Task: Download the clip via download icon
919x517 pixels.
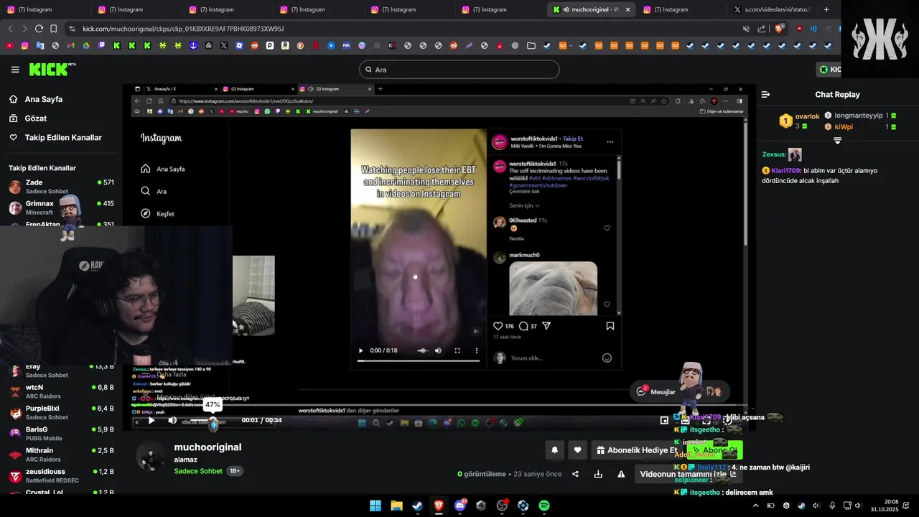Action: [x=598, y=474]
